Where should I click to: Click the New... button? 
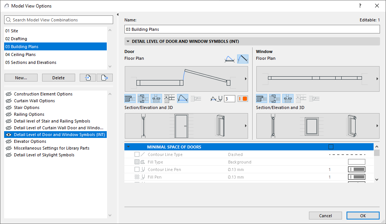click(21, 78)
